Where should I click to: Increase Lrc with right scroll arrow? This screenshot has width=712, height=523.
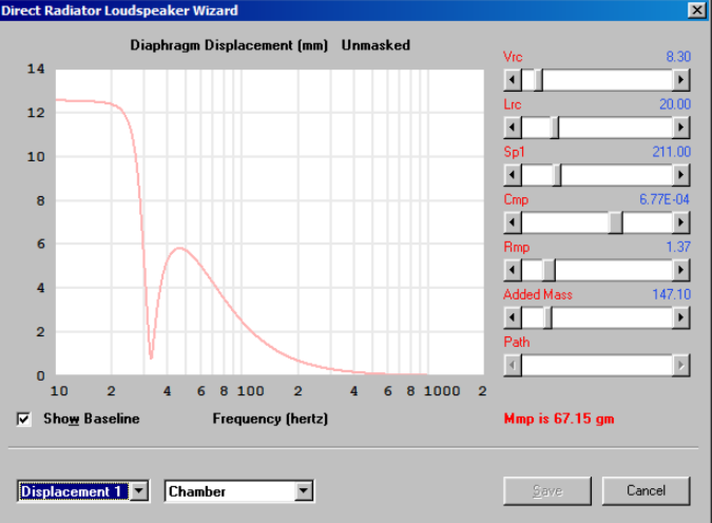pos(681,128)
